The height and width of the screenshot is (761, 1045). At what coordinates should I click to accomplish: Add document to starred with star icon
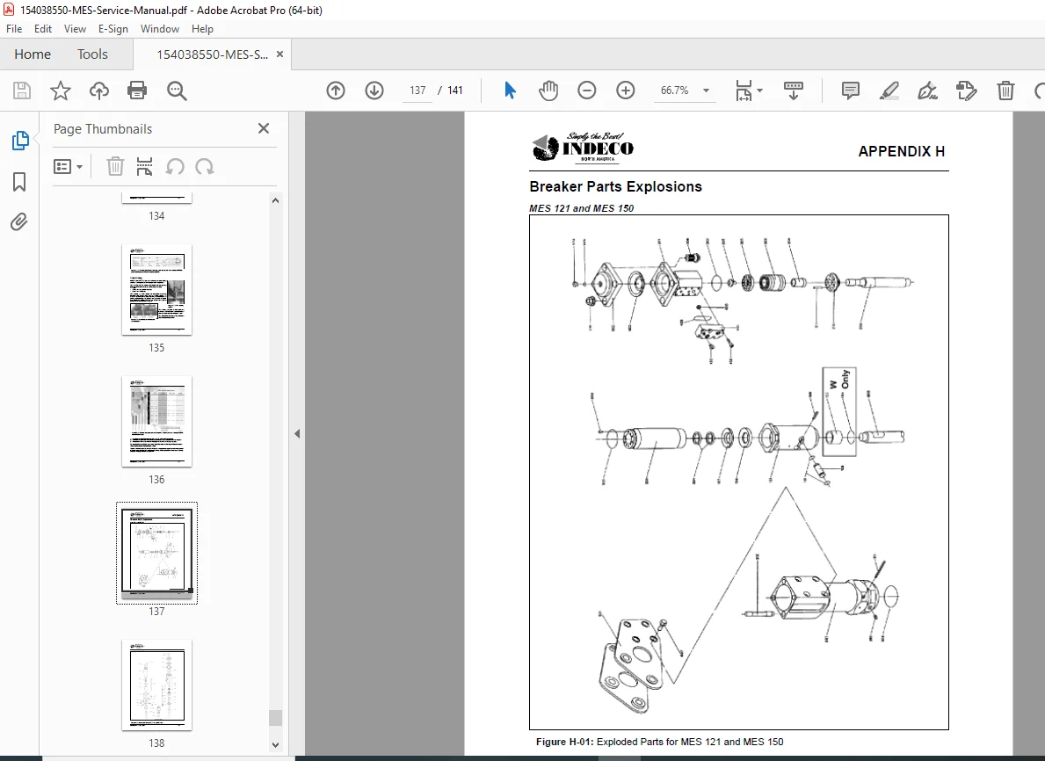(x=61, y=91)
